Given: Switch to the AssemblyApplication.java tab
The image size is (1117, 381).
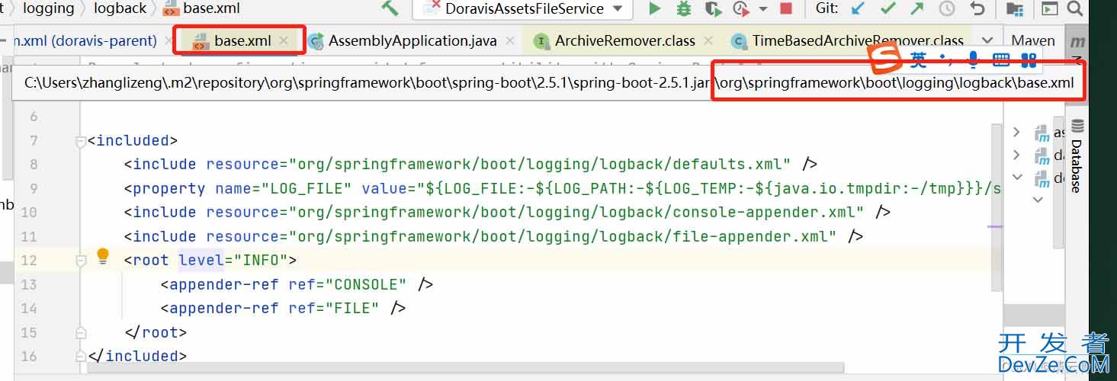Looking at the screenshot, I should (x=412, y=40).
